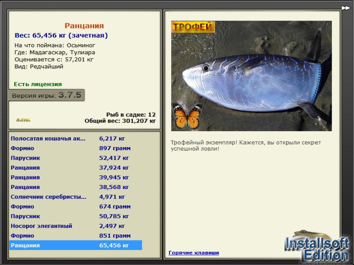Screen dimensions: 354x265
Task: Select the Формио 897 грамм row
Action: (x=76, y=148)
